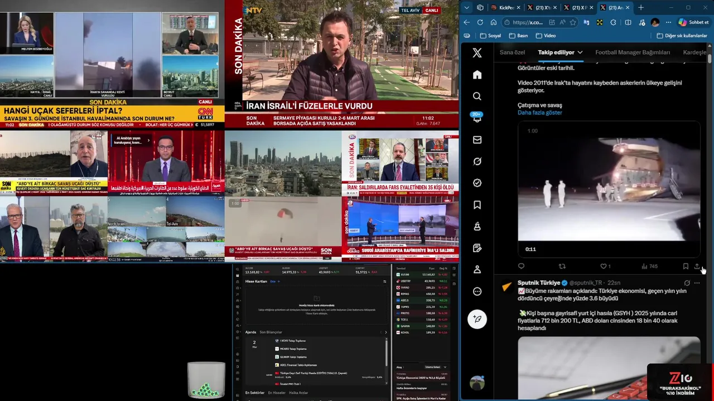The height and width of the screenshot is (401, 714).
Task: Select Ajanda tab in finance app
Action: click(250, 332)
